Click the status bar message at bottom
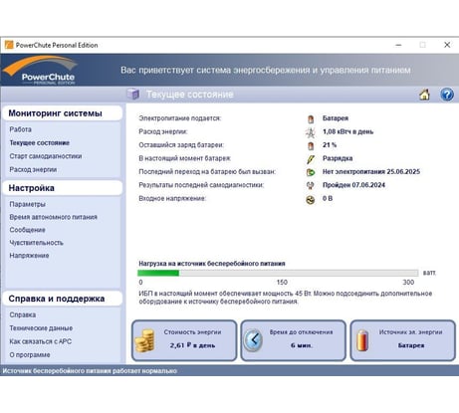 [90, 371]
